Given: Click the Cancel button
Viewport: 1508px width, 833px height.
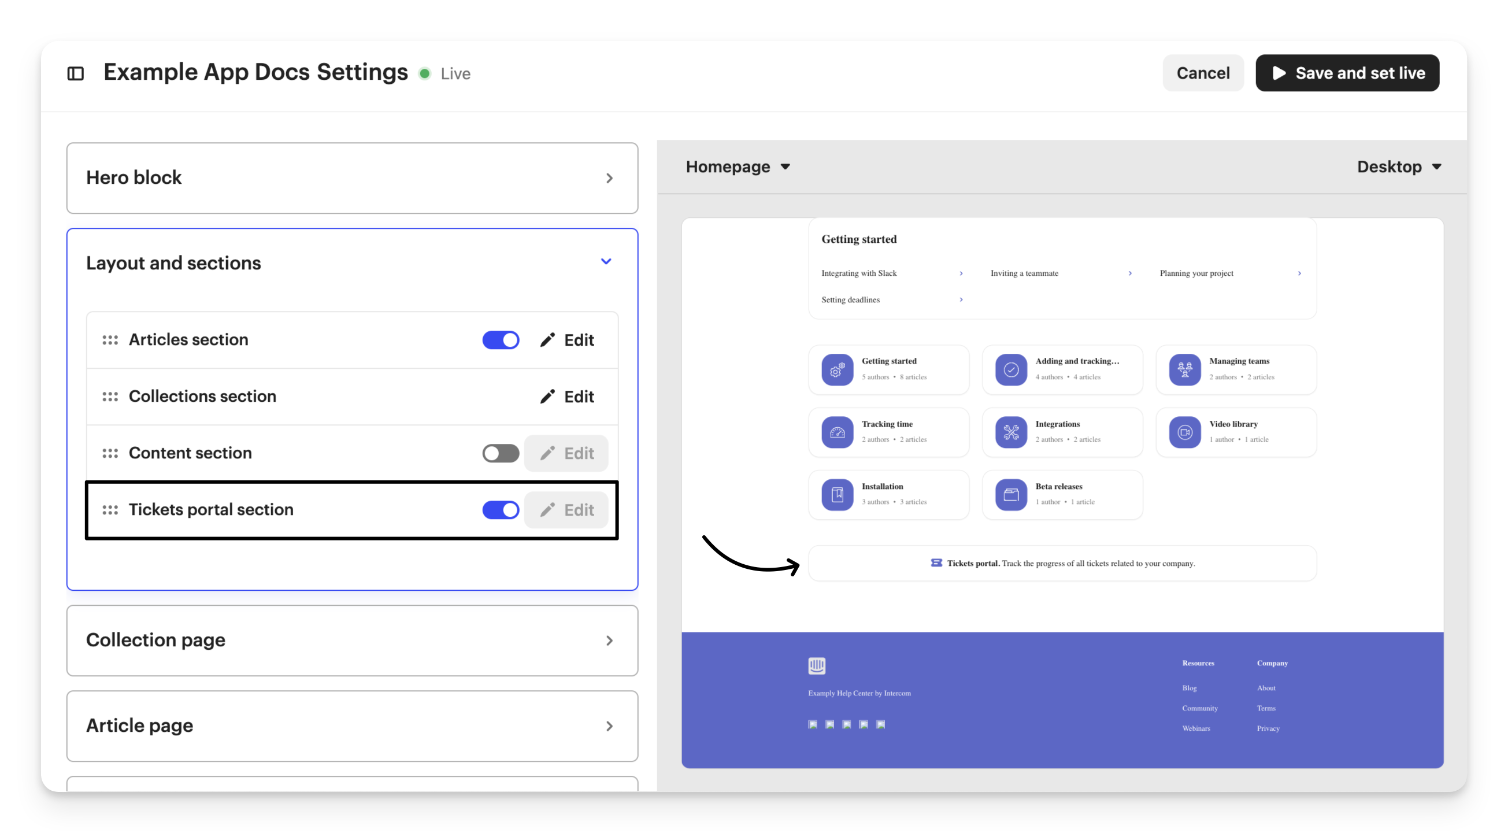Looking at the screenshot, I should tap(1202, 73).
